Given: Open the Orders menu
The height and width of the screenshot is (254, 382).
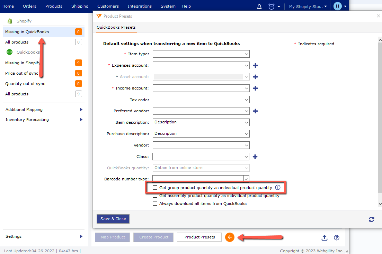Looking at the screenshot, I should pyautogui.click(x=29, y=6).
